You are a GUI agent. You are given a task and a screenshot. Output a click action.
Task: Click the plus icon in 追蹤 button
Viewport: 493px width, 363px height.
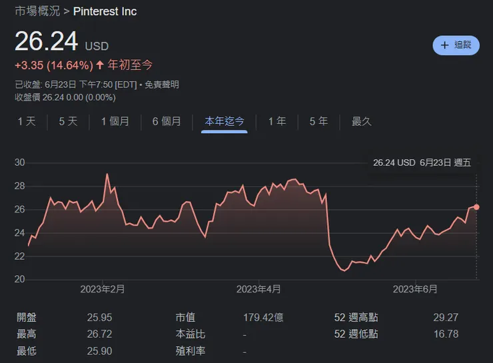444,45
